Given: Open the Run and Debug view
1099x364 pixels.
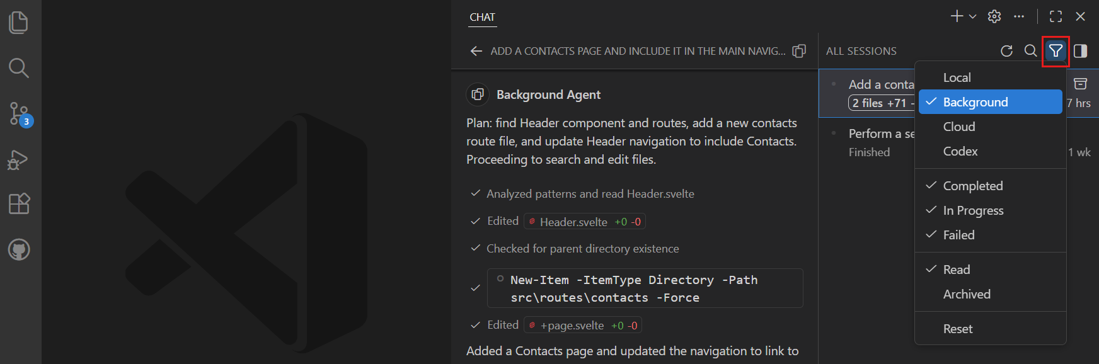Looking at the screenshot, I should pyautogui.click(x=19, y=159).
